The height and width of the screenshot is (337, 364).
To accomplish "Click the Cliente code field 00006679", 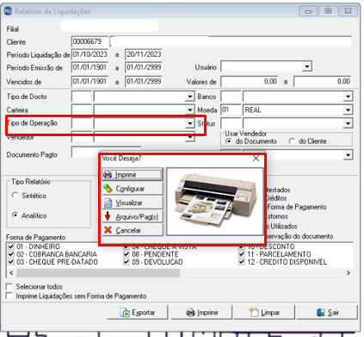I will coord(89,41).
